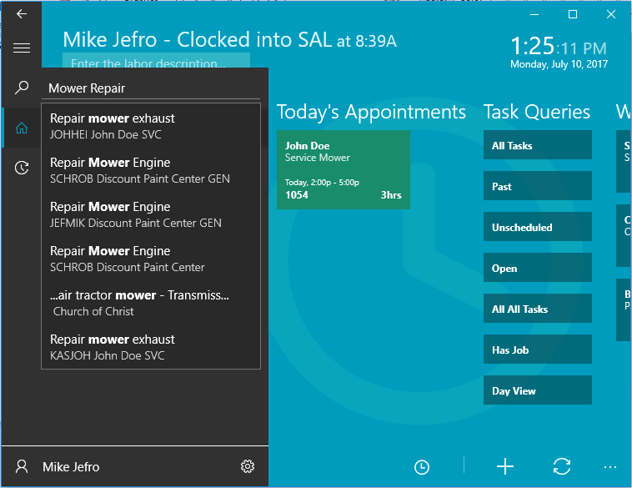Screen dimensions: 632x488
Task: Select the Day View query
Action: 537,391
